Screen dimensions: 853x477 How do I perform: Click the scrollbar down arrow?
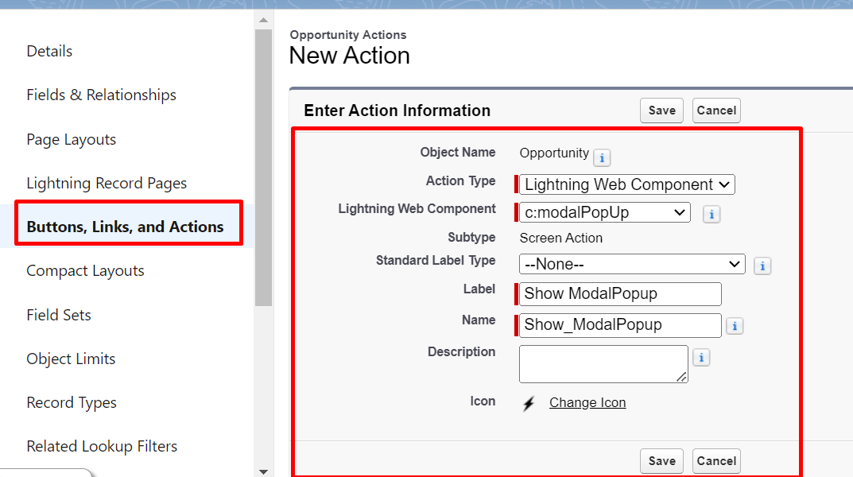tap(263, 470)
